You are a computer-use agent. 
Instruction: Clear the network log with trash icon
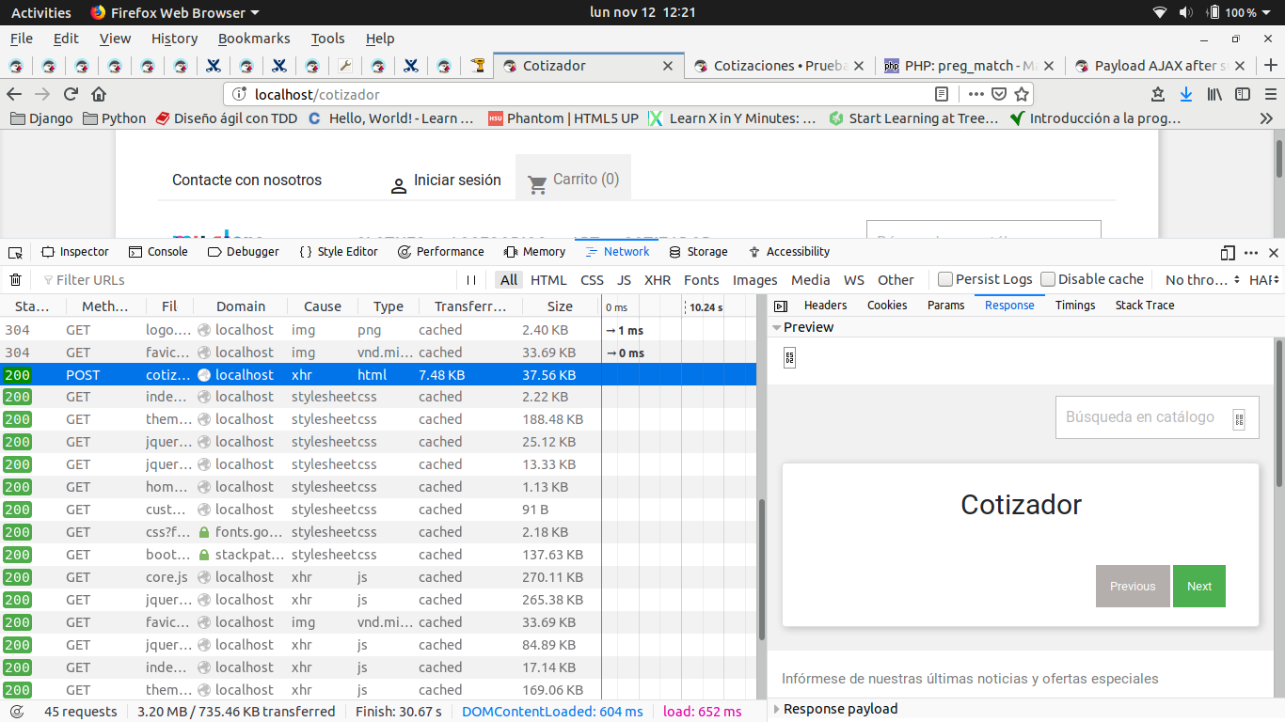click(16, 279)
